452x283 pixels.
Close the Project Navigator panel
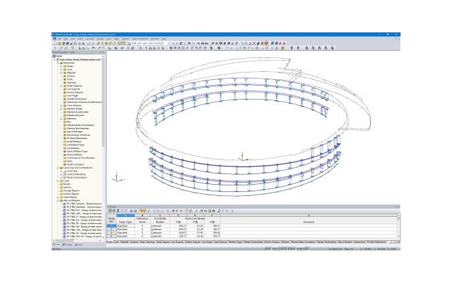tap(103, 52)
